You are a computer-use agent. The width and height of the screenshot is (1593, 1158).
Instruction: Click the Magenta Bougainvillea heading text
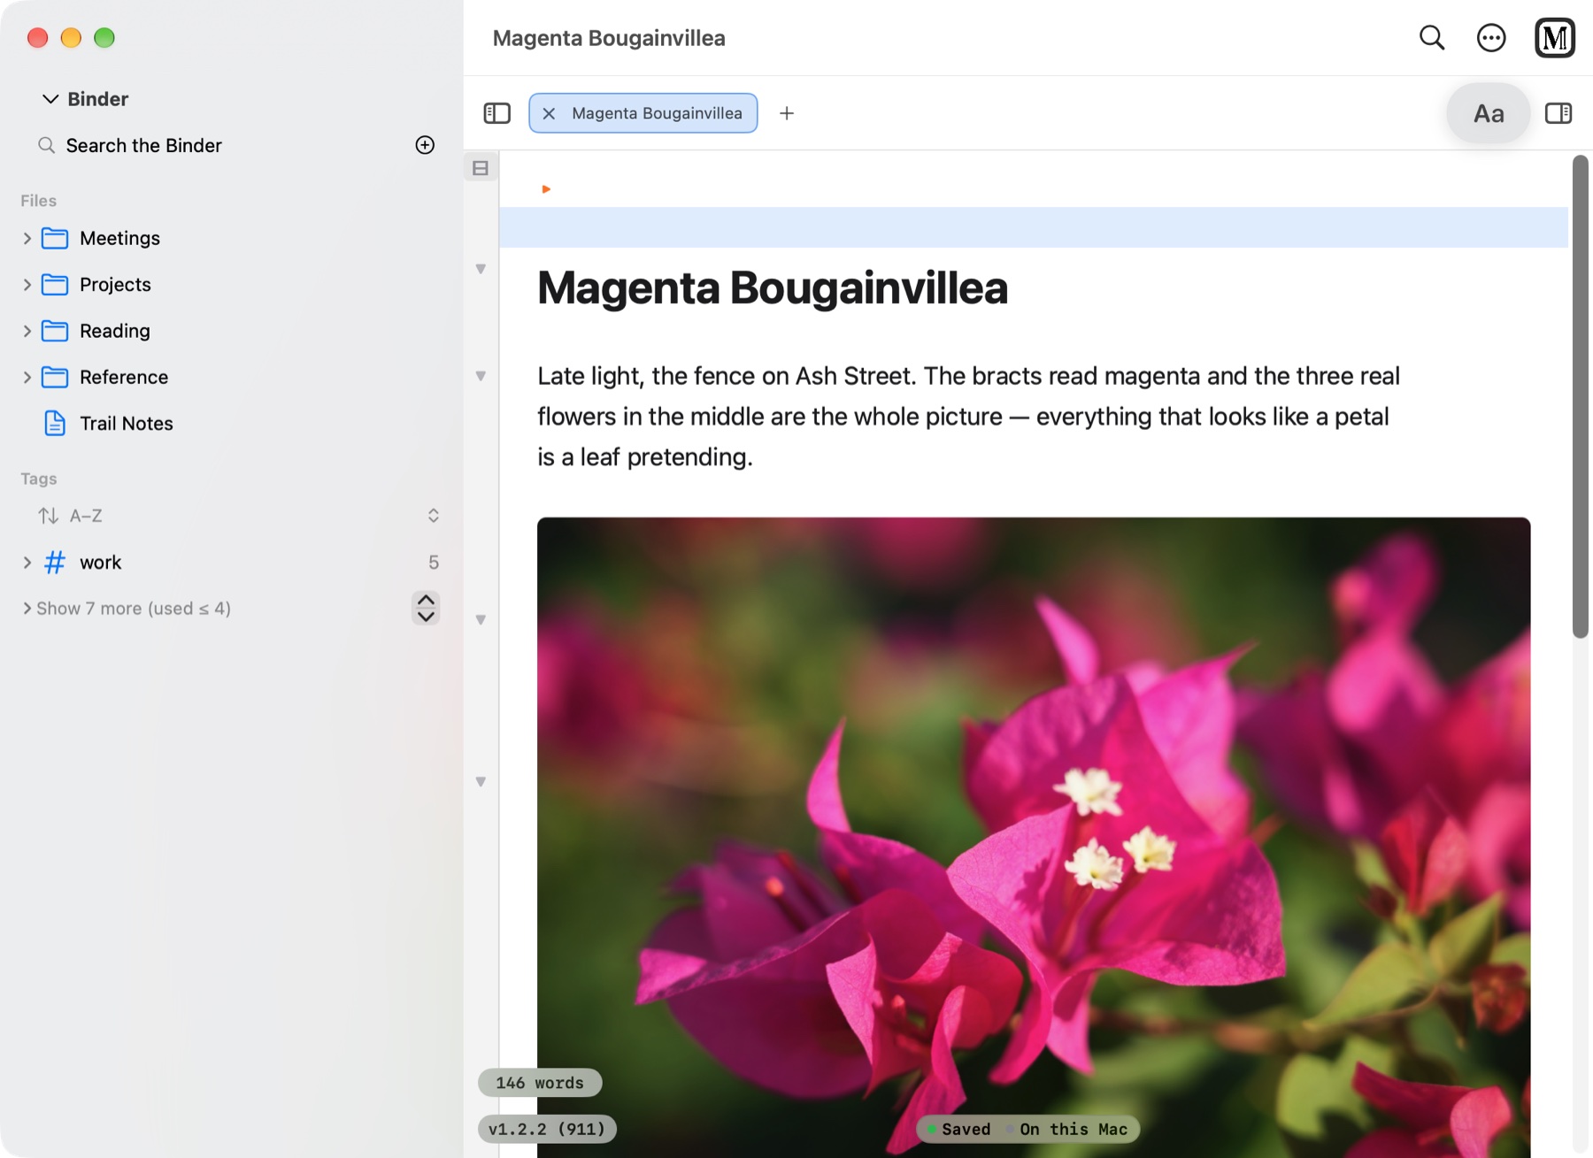pyautogui.click(x=772, y=288)
